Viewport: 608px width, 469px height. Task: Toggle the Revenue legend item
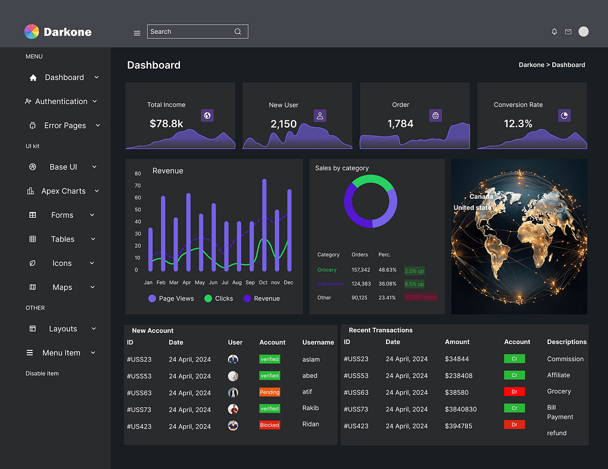[262, 299]
